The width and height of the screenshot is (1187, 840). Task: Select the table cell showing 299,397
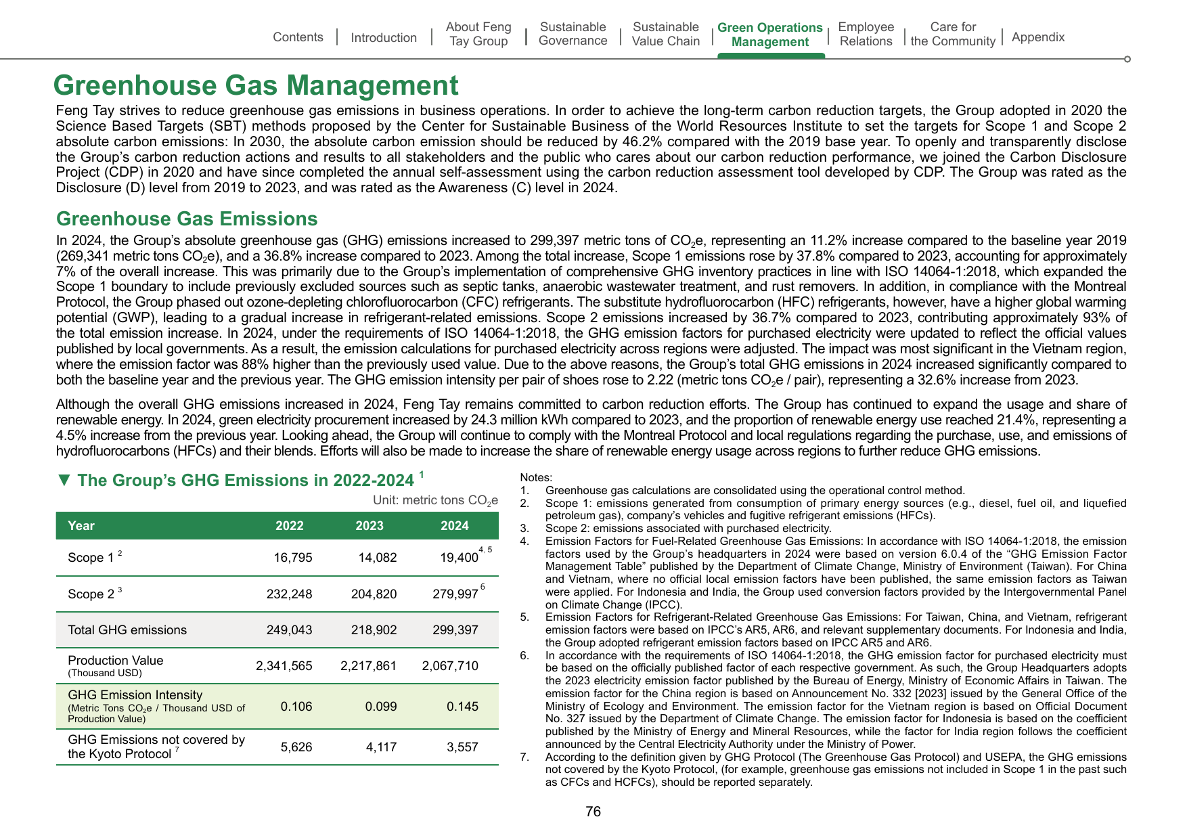pos(455,630)
